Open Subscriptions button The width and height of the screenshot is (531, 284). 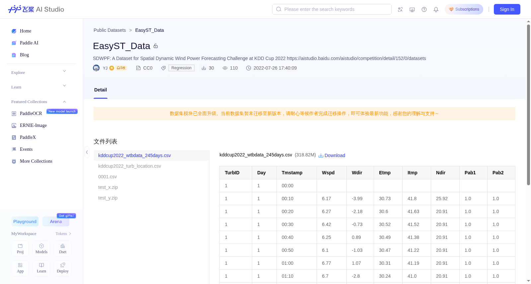coord(464,9)
